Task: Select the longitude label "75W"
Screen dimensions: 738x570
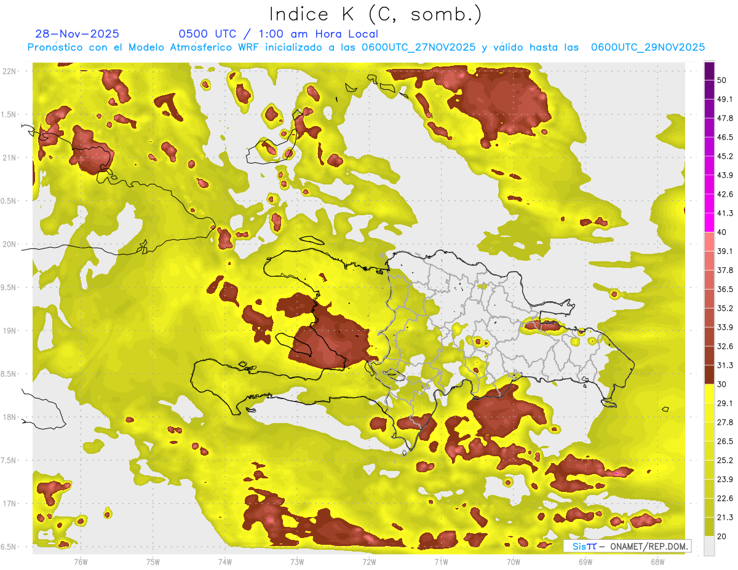Action: 153,562
